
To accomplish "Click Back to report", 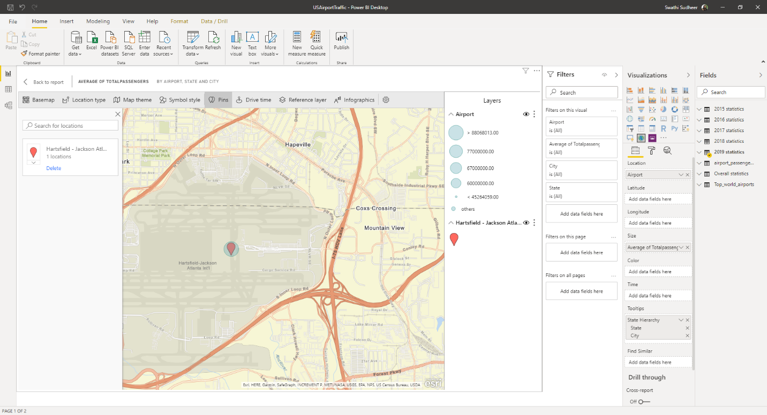I will point(43,82).
